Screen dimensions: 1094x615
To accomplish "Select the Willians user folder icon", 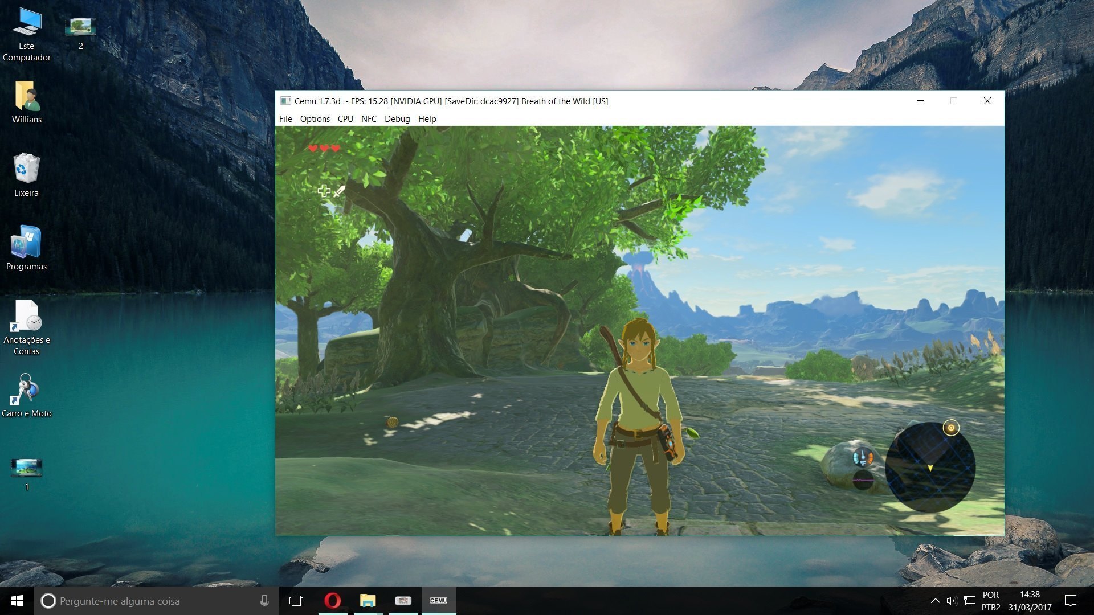I will [x=26, y=102].
